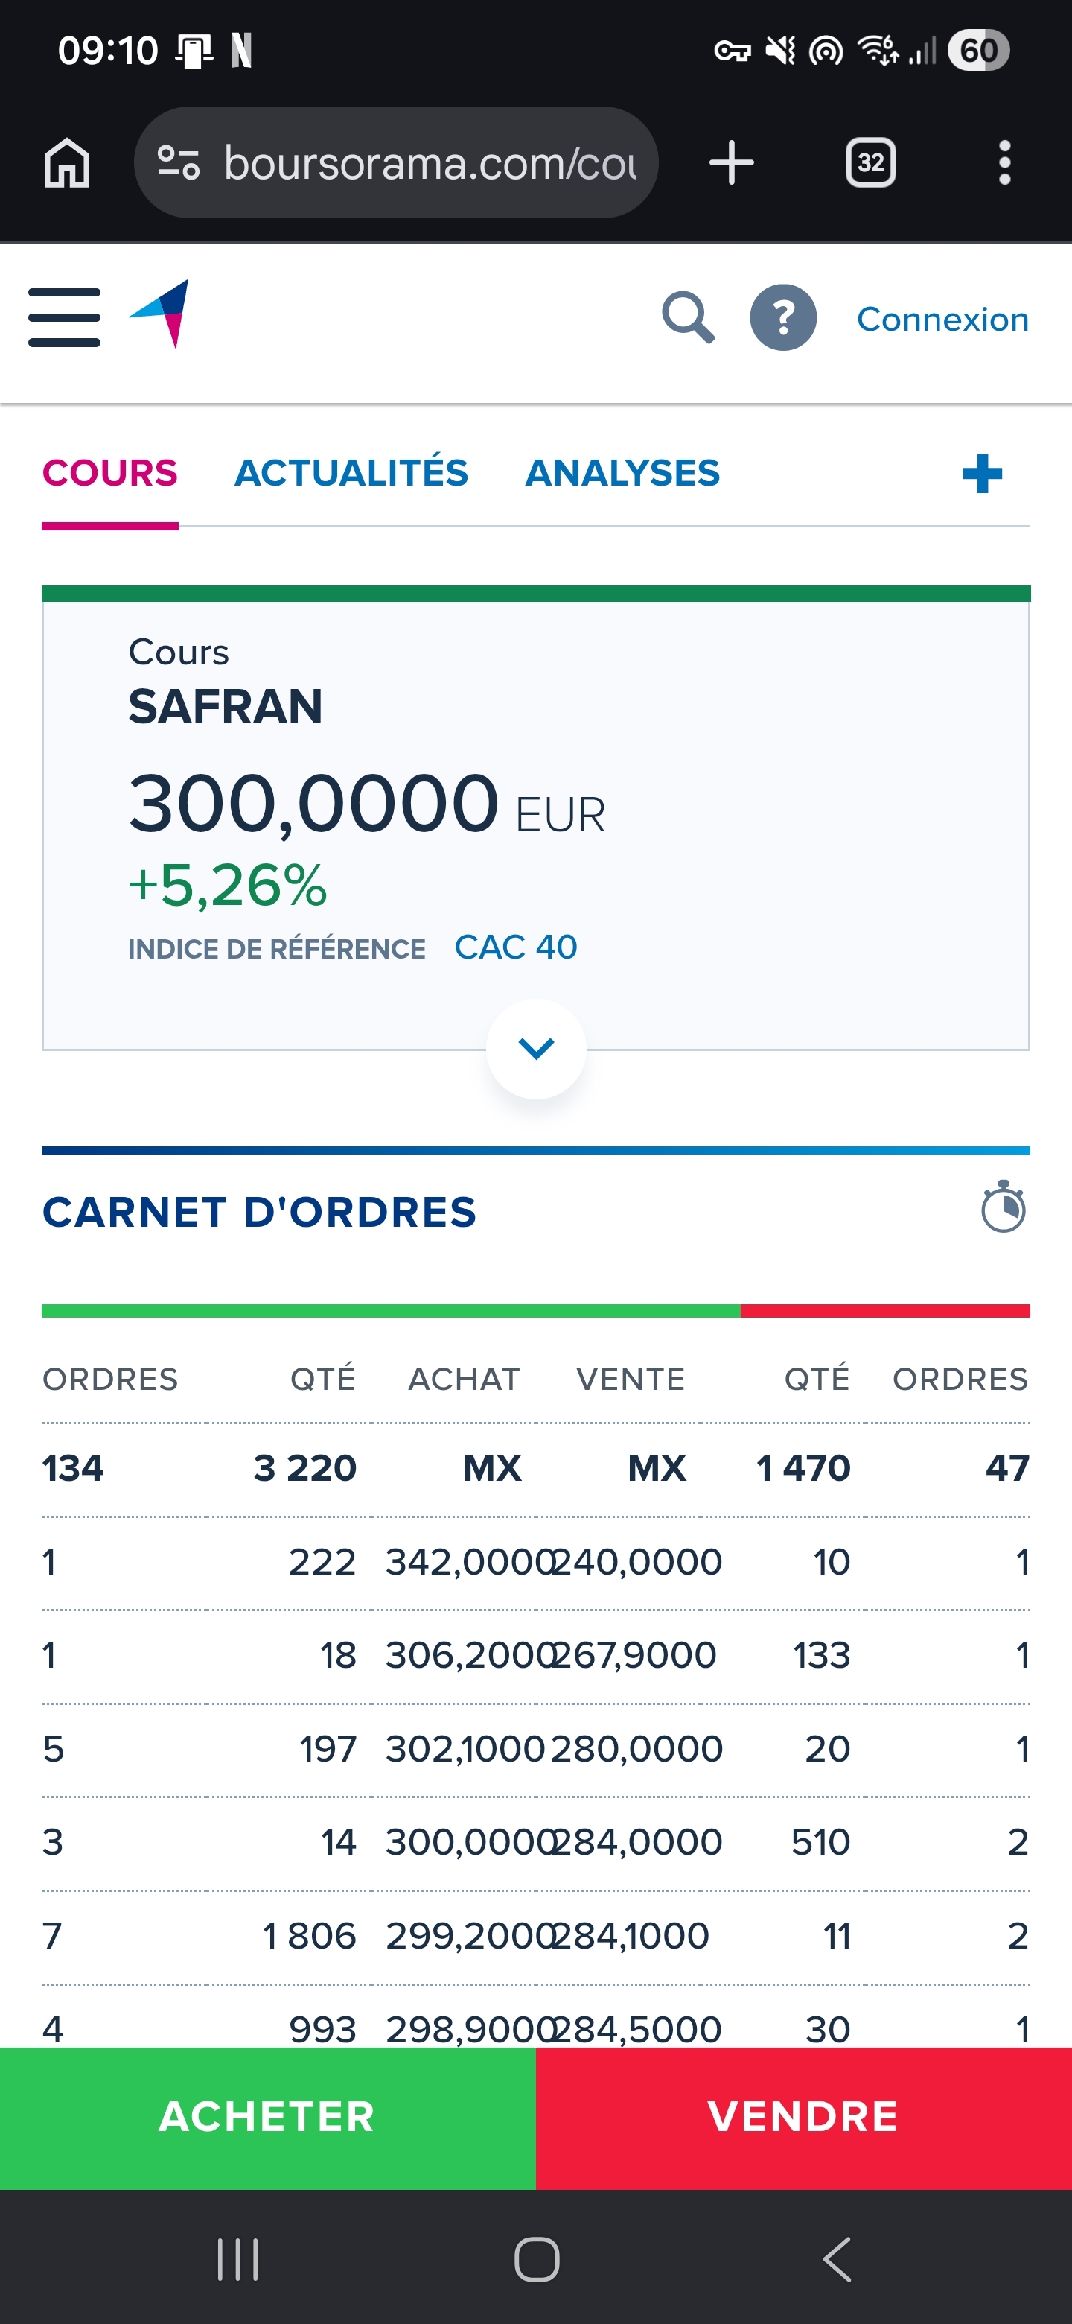The image size is (1072, 2324).
Task: Tap the boursorama.com address bar
Action: pos(396,163)
